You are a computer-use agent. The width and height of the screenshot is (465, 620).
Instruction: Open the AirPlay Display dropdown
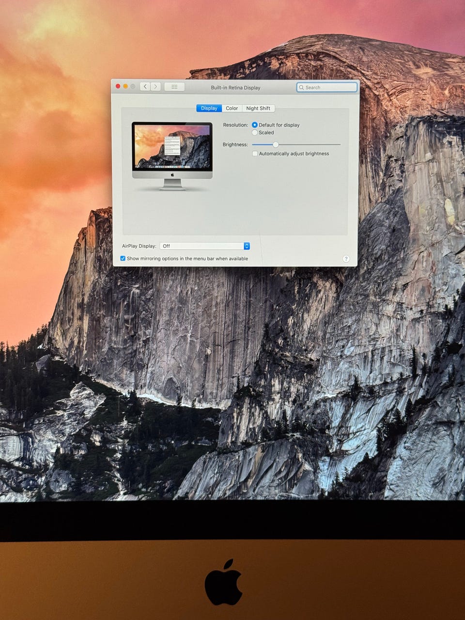(205, 246)
